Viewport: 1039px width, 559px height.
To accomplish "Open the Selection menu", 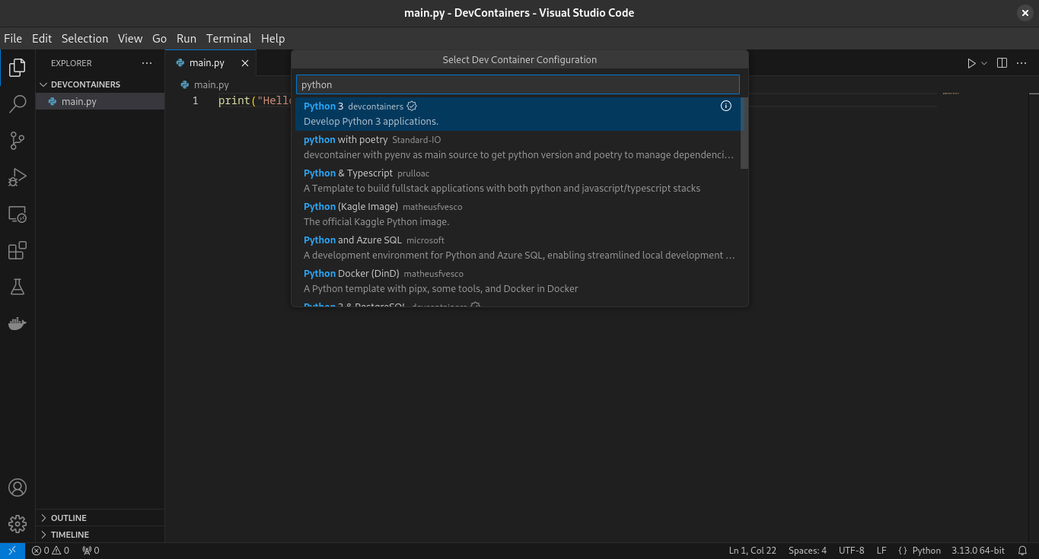I will click(x=84, y=39).
